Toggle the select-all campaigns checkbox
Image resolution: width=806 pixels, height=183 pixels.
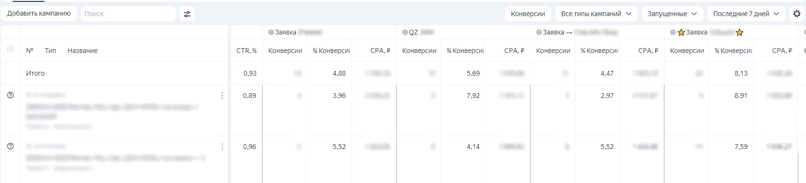click(10, 49)
